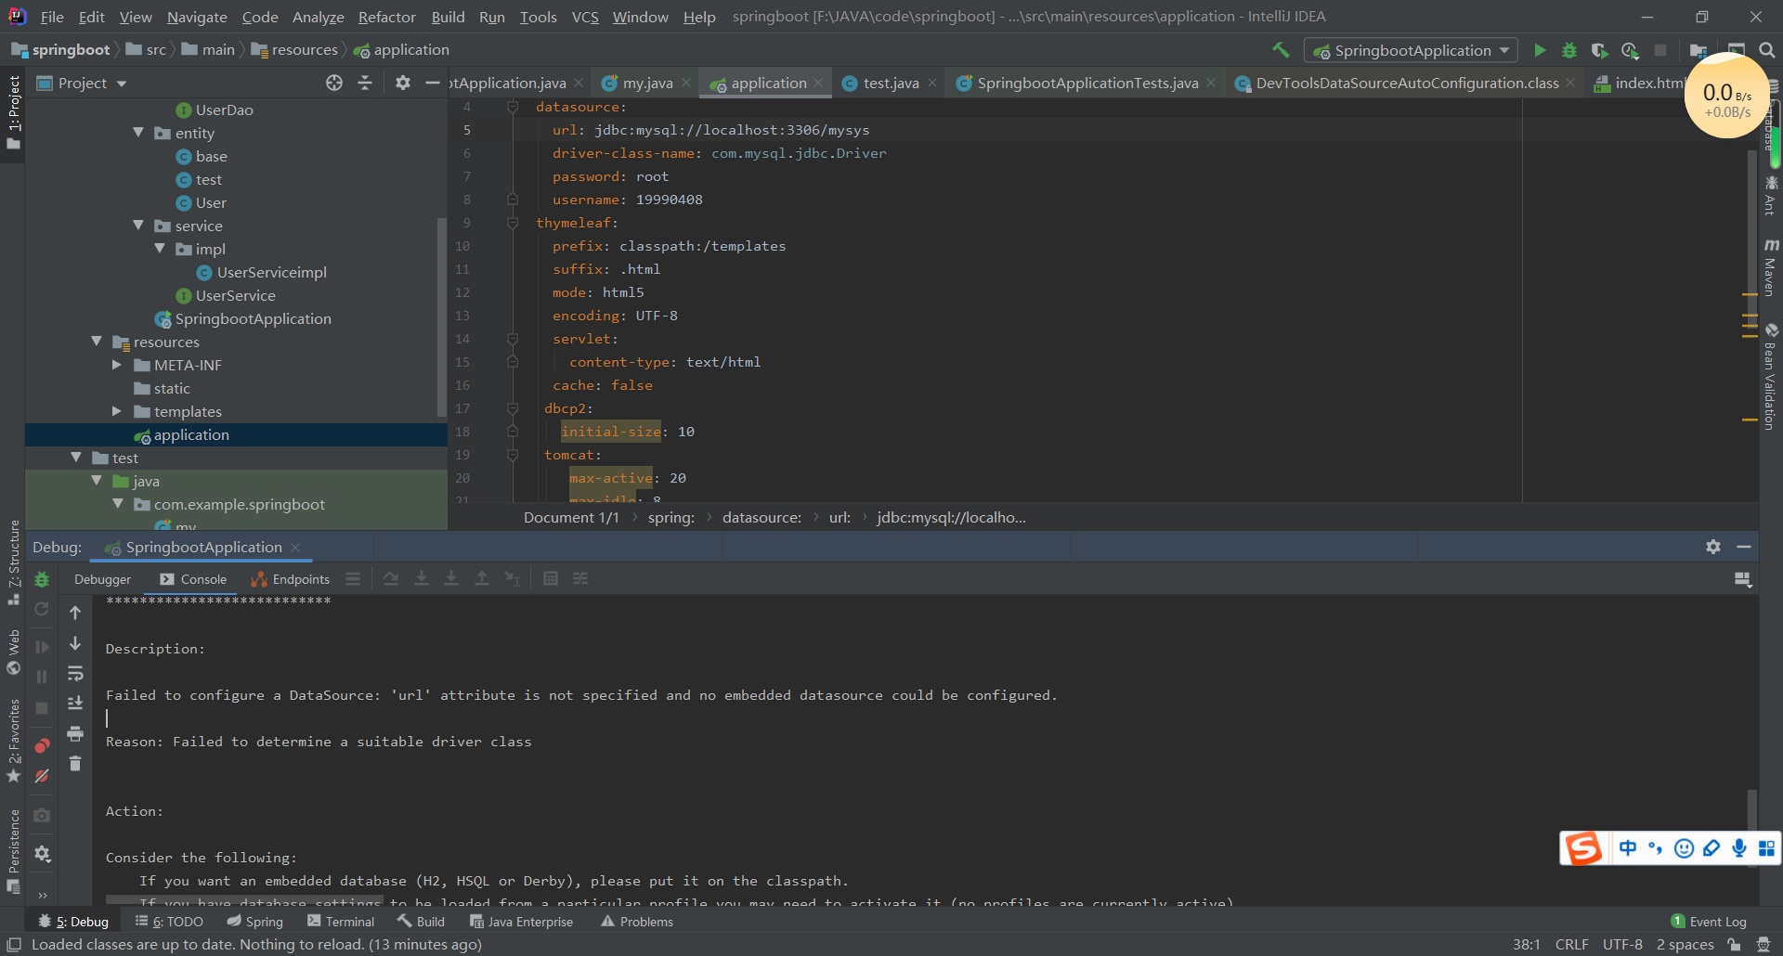The height and width of the screenshot is (956, 1783).
Task: Expand the META-INF folder
Action: pyautogui.click(x=117, y=365)
